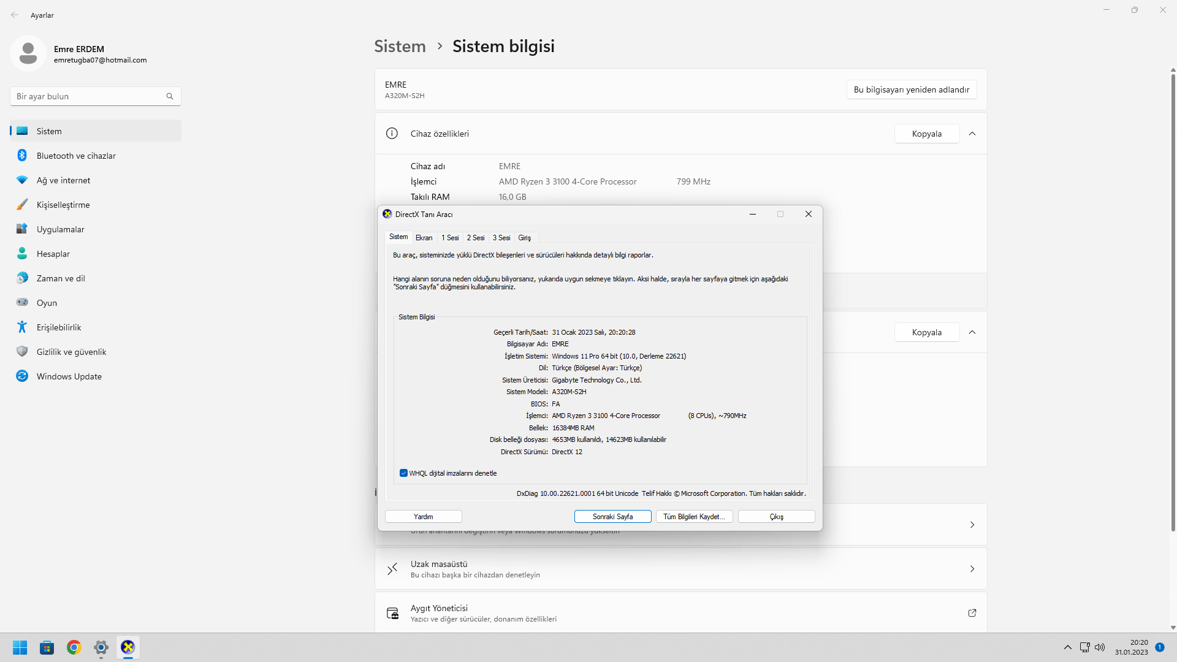Switch to the Giriş tab
The width and height of the screenshot is (1177, 662).
click(525, 238)
